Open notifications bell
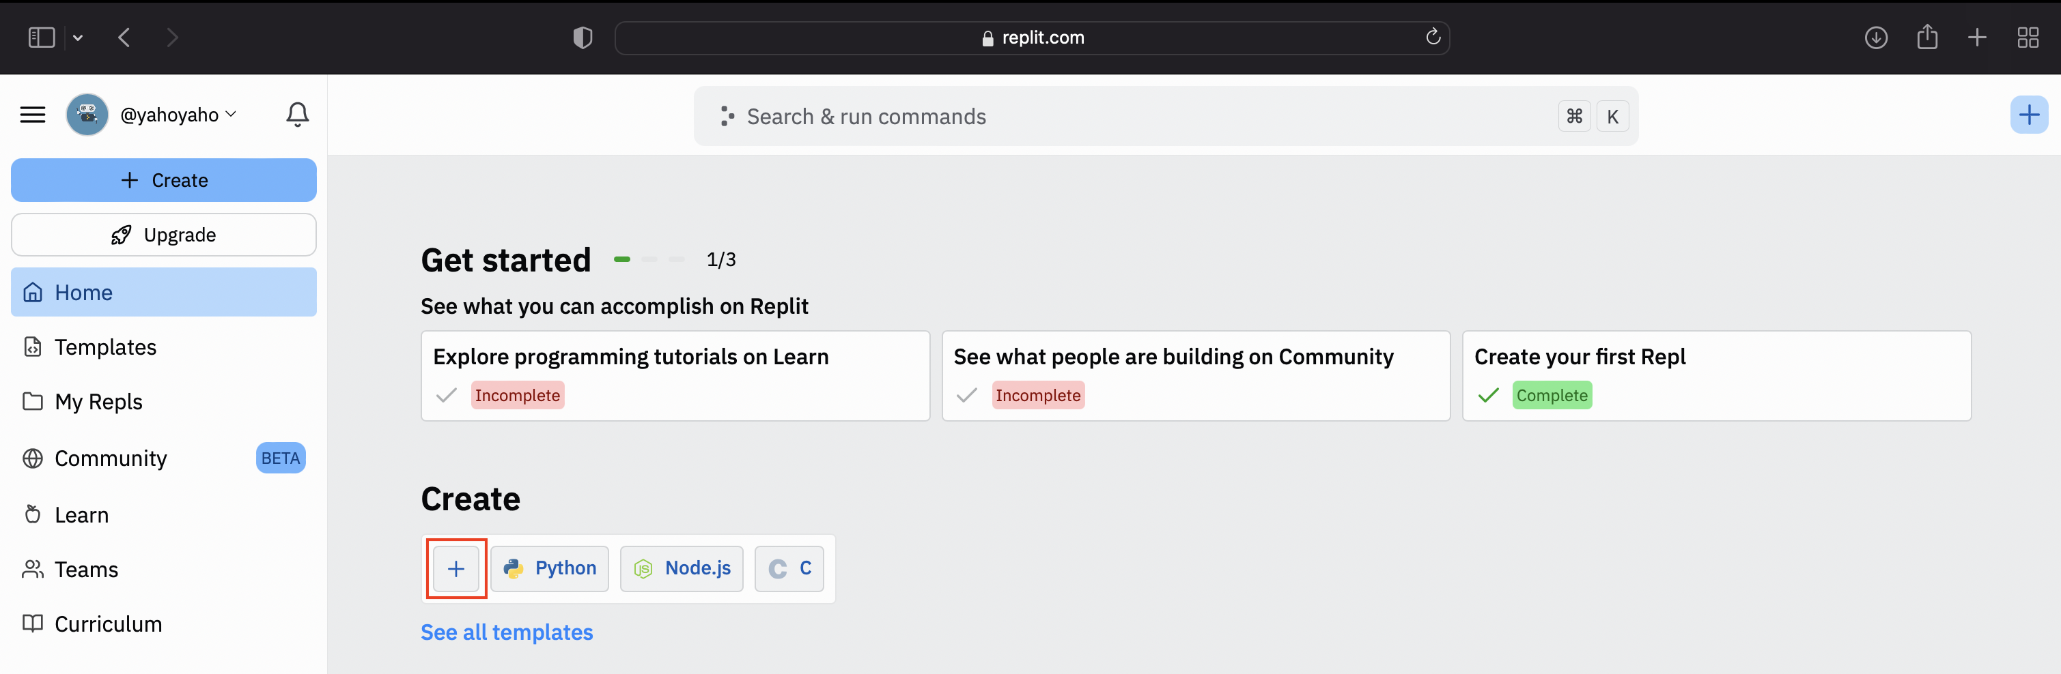The image size is (2061, 674). pos(297,115)
